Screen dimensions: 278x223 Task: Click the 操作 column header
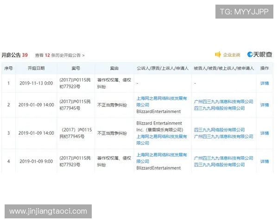[265, 68]
